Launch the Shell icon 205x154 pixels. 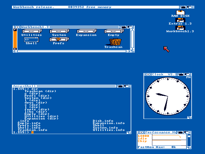pyautogui.click(x=31, y=40)
